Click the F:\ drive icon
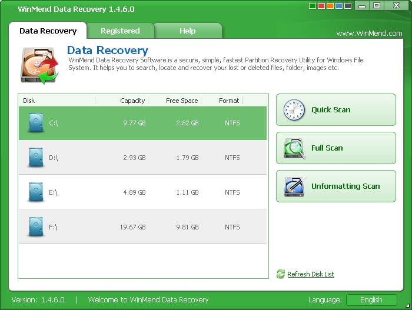The image size is (412, 310). pyautogui.click(x=36, y=226)
